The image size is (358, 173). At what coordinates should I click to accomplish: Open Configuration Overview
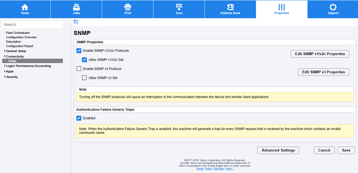pos(22,37)
